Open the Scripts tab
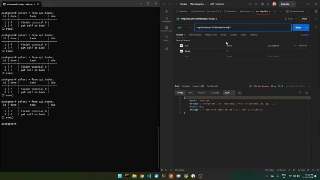320x180 pixels. click(233, 35)
